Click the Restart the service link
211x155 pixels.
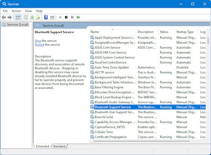point(39,45)
